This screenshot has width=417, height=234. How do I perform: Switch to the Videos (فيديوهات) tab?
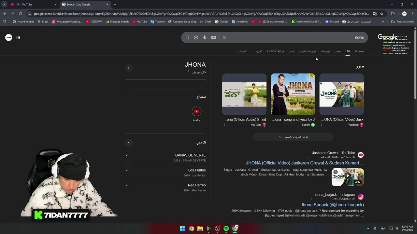pos(325,51)
